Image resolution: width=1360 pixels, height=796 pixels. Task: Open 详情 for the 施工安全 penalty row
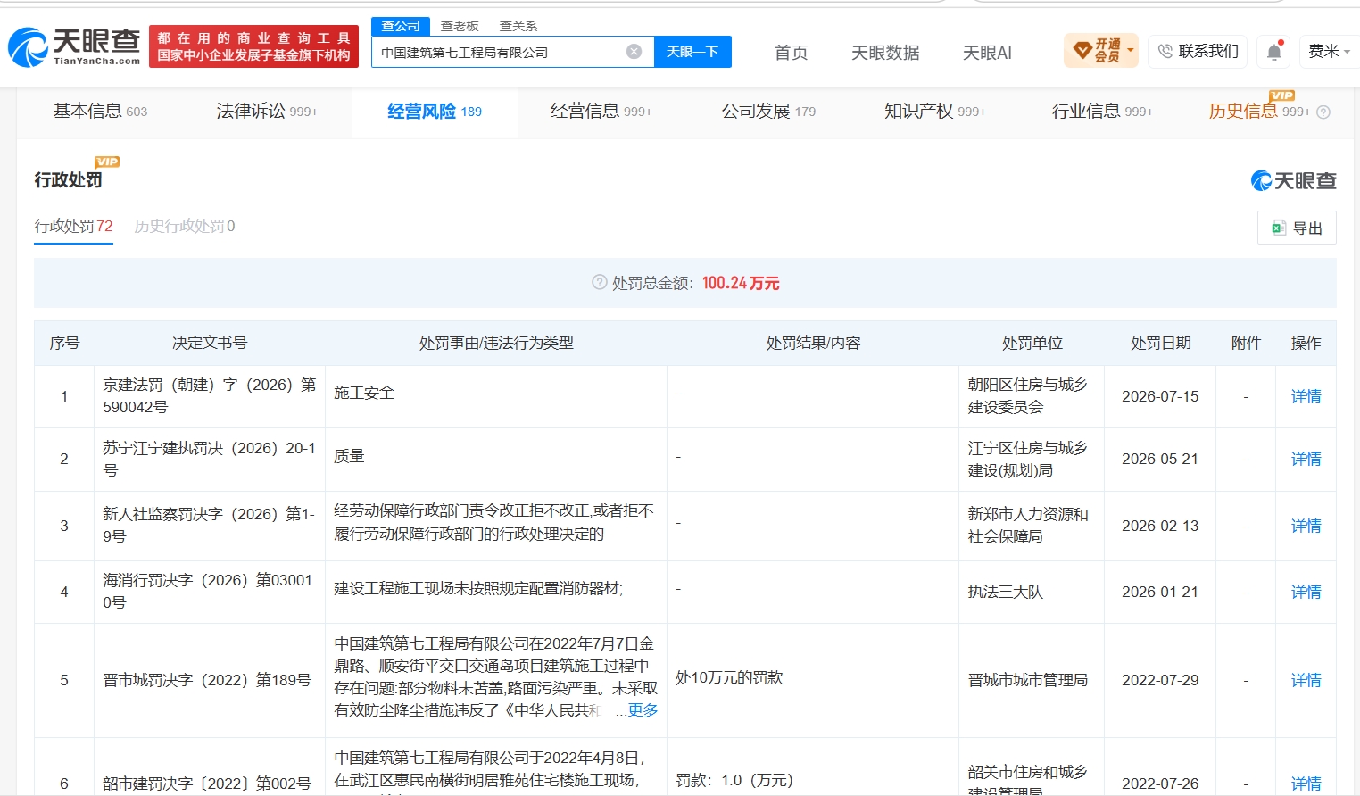point(1306,396)
